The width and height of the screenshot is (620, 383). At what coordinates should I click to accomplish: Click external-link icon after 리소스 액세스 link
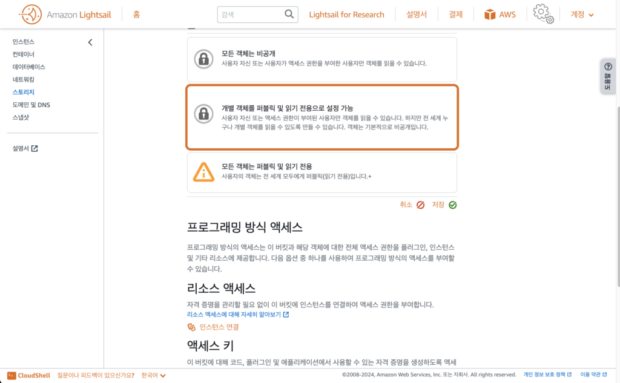[x=286, y=315]
